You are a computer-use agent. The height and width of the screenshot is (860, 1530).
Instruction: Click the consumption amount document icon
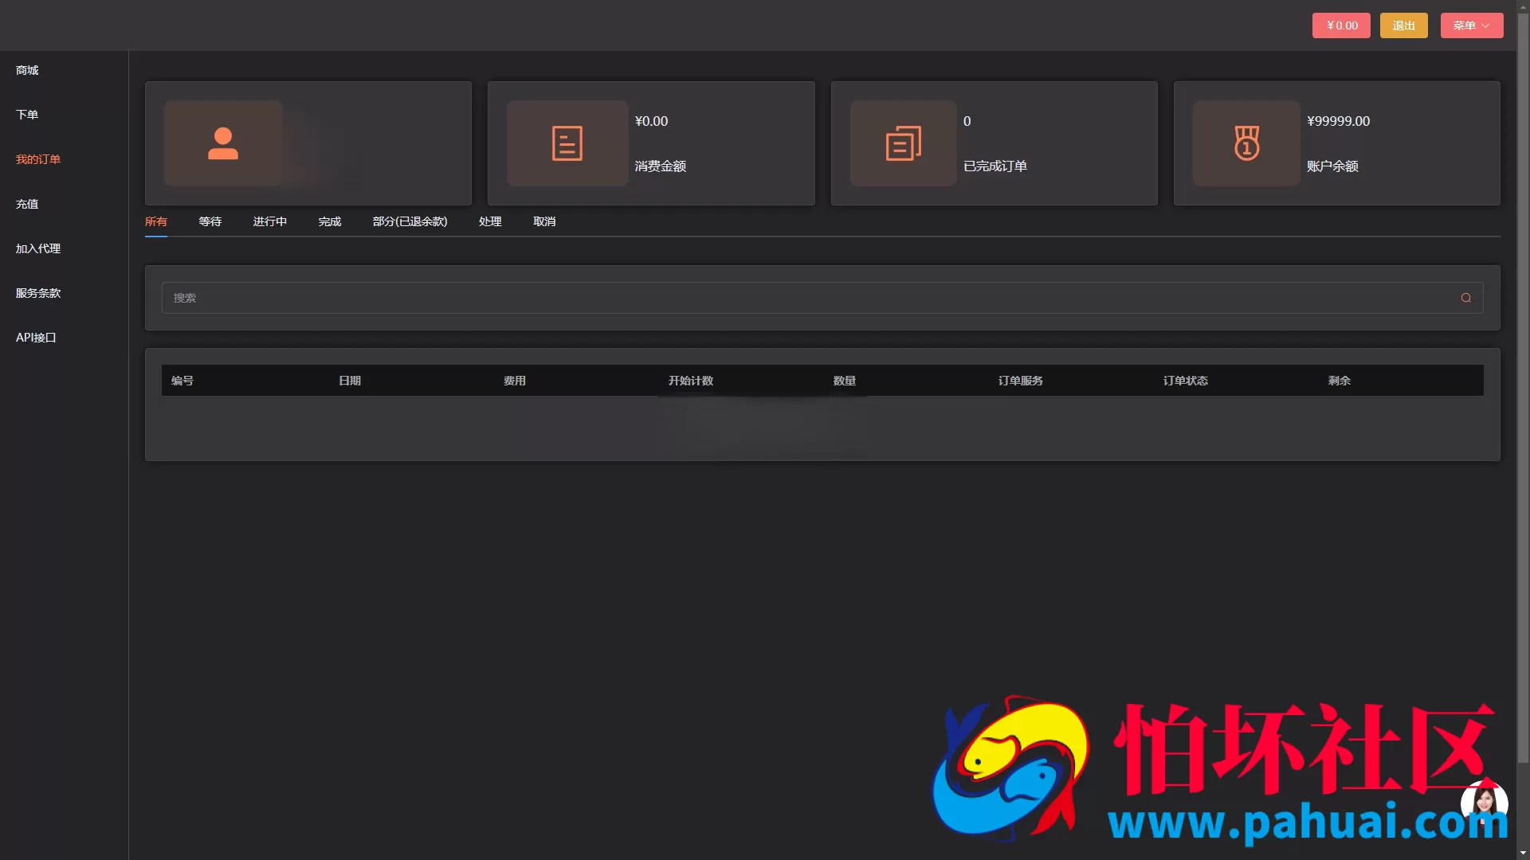[x=567, y=143]
